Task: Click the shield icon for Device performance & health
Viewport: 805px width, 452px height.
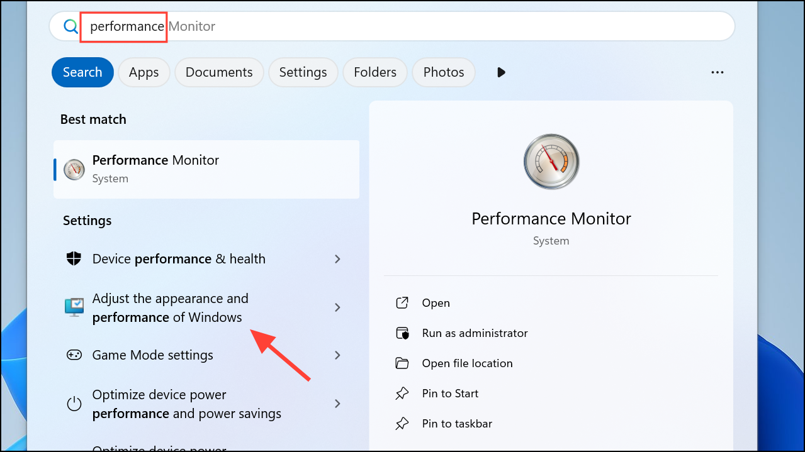Action: coord(74,259)
